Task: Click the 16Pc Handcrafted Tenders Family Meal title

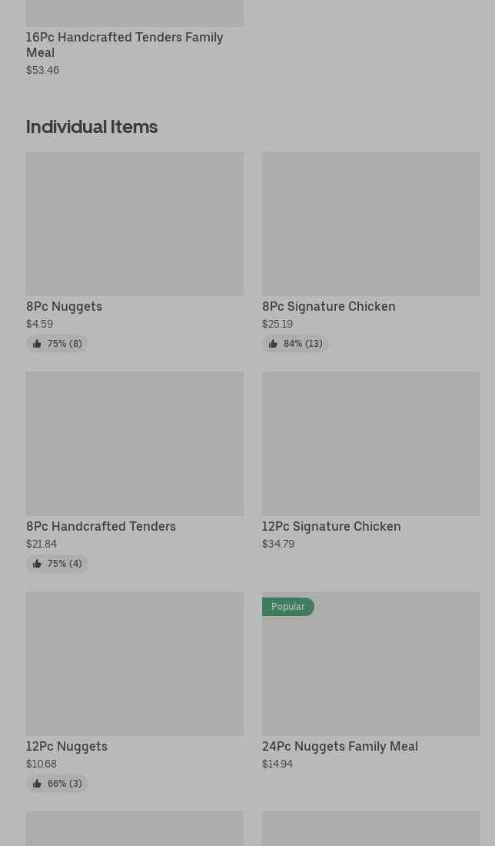Action: [124, 45]
